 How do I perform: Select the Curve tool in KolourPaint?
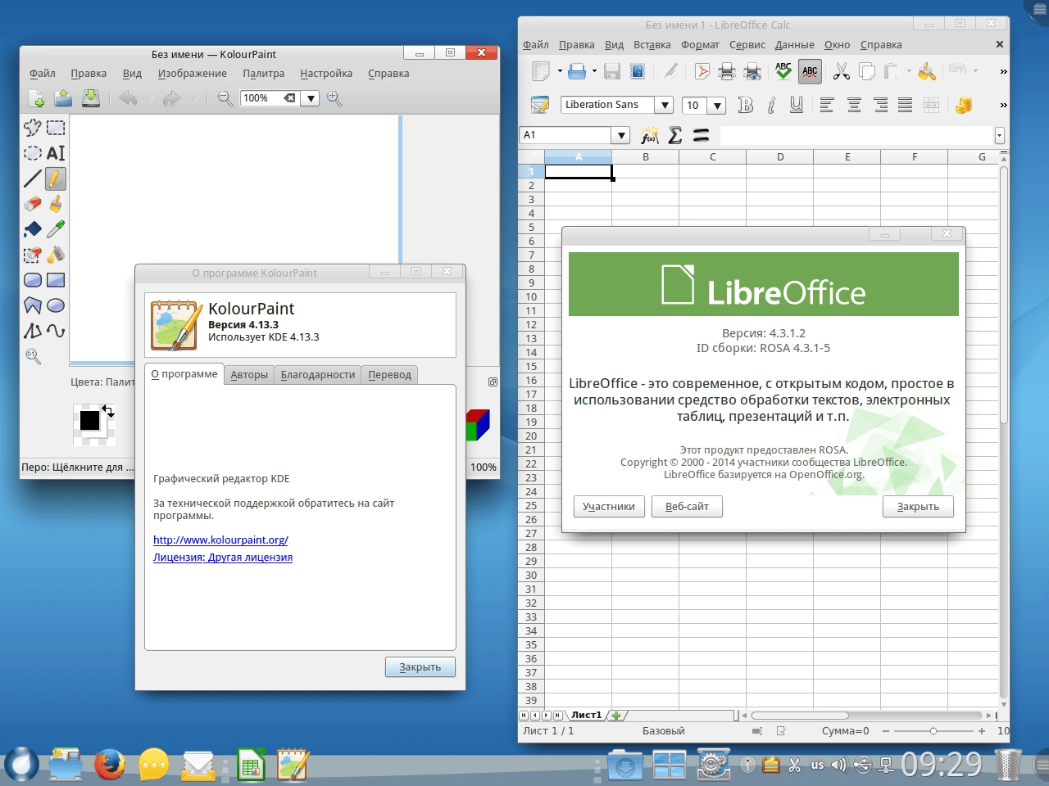(x=56, y=331)
